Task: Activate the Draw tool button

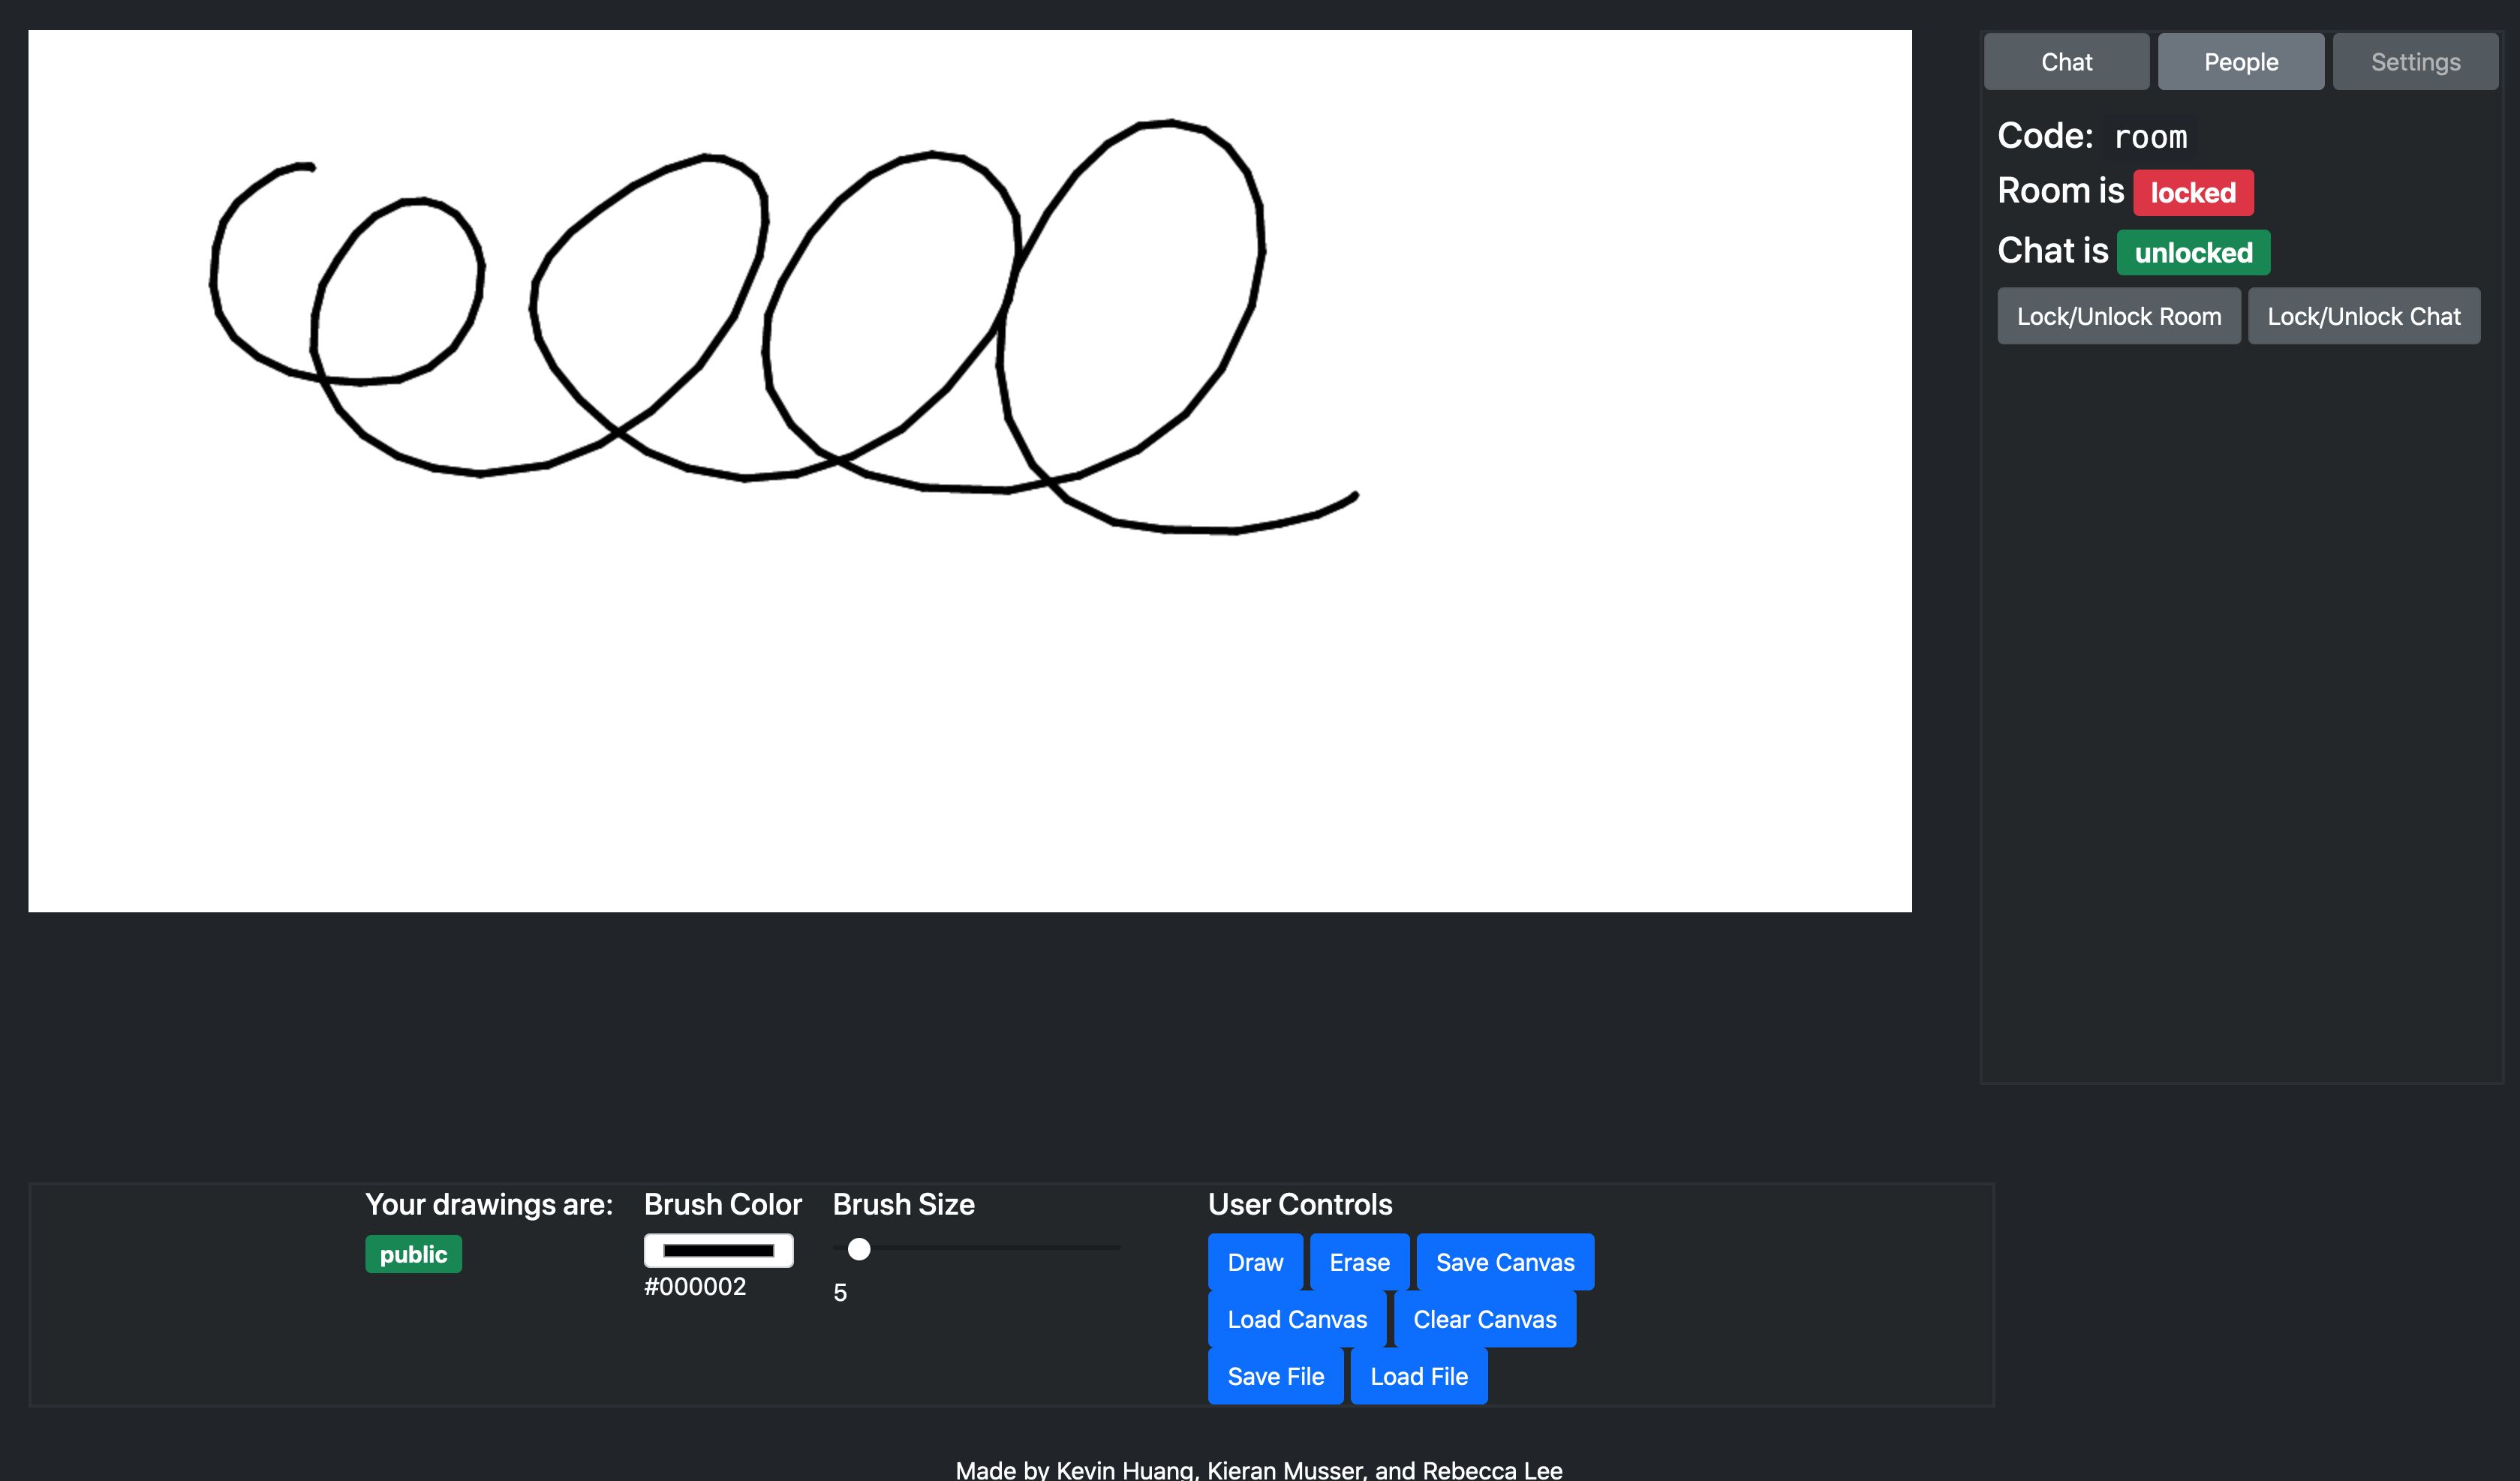Action: tap(1254, 1262)
